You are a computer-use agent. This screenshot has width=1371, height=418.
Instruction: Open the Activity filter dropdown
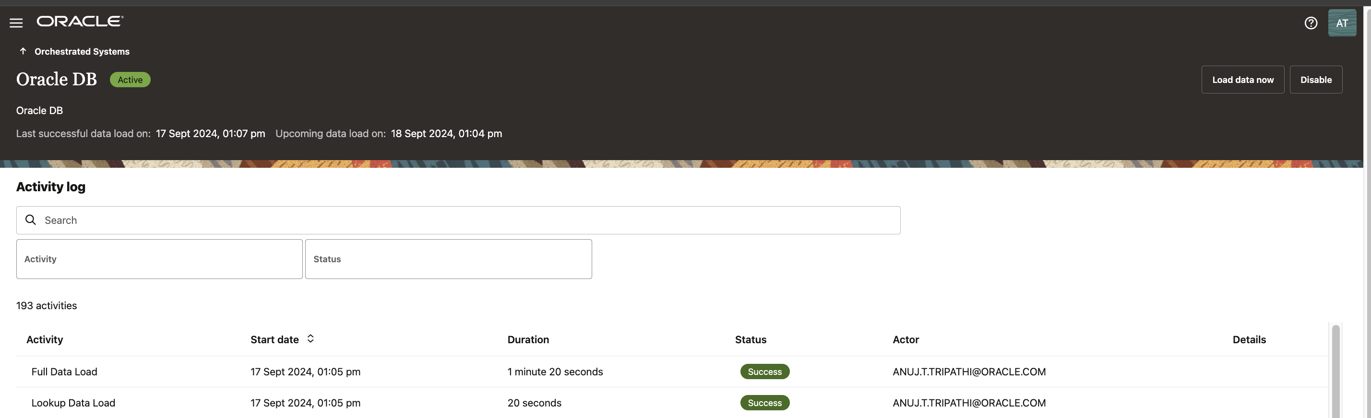point(159,259)
